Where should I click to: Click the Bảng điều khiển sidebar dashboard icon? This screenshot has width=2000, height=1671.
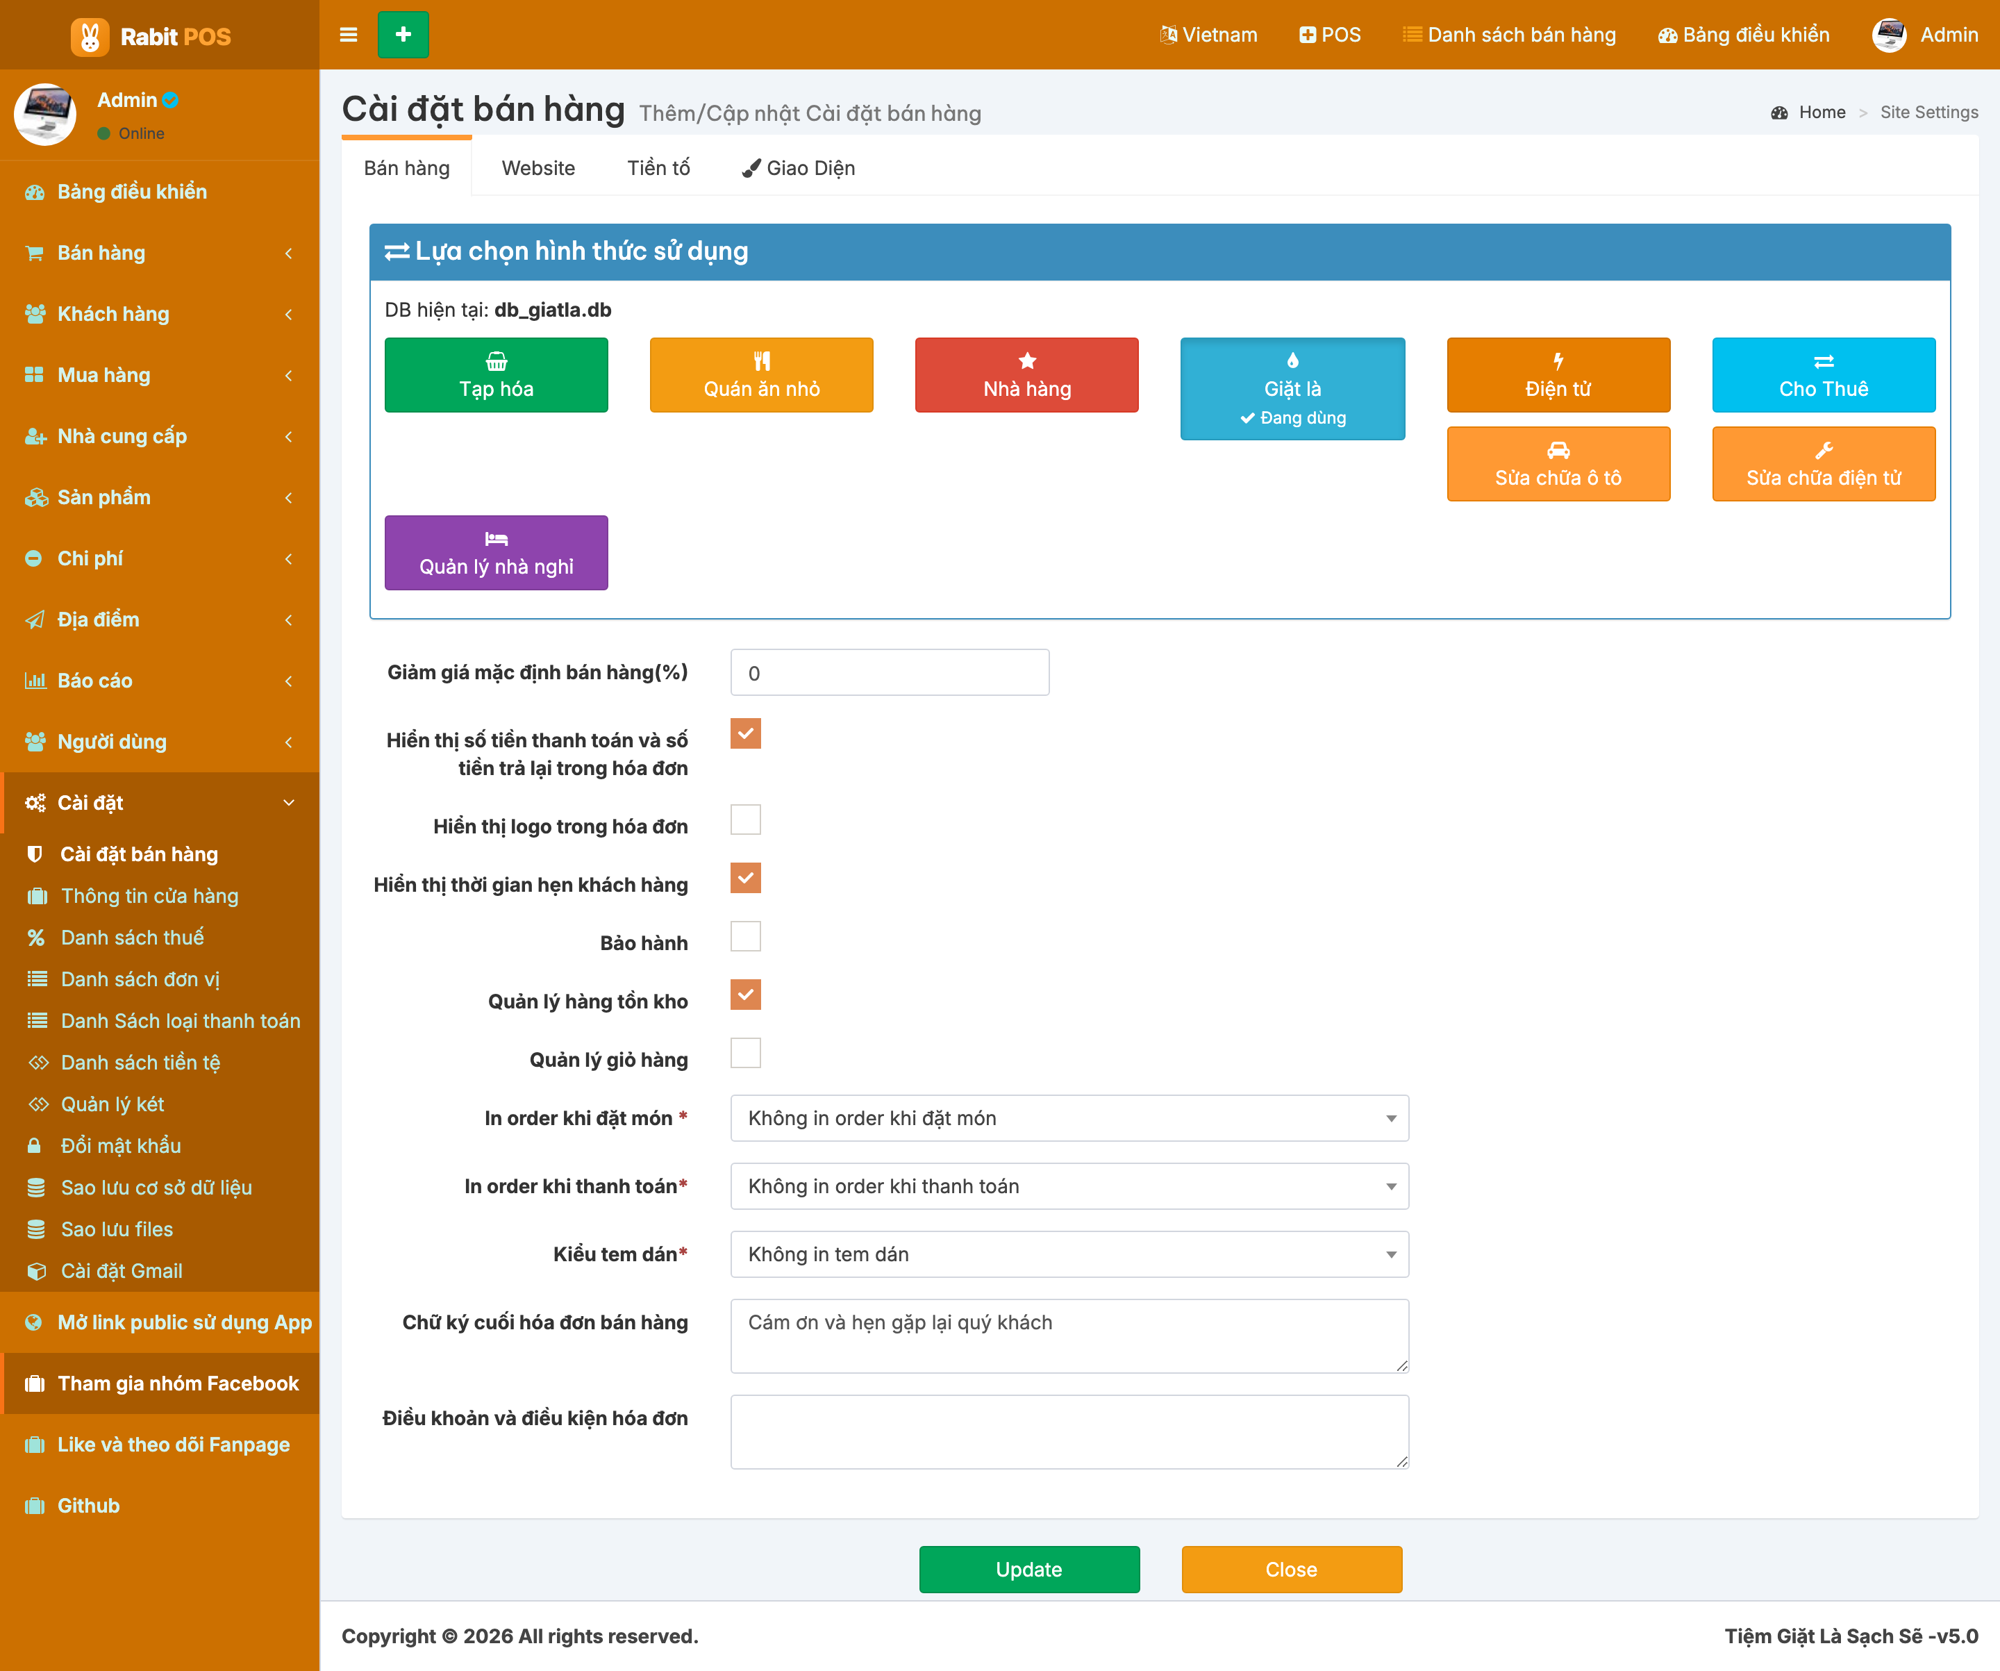click(35, 192)
